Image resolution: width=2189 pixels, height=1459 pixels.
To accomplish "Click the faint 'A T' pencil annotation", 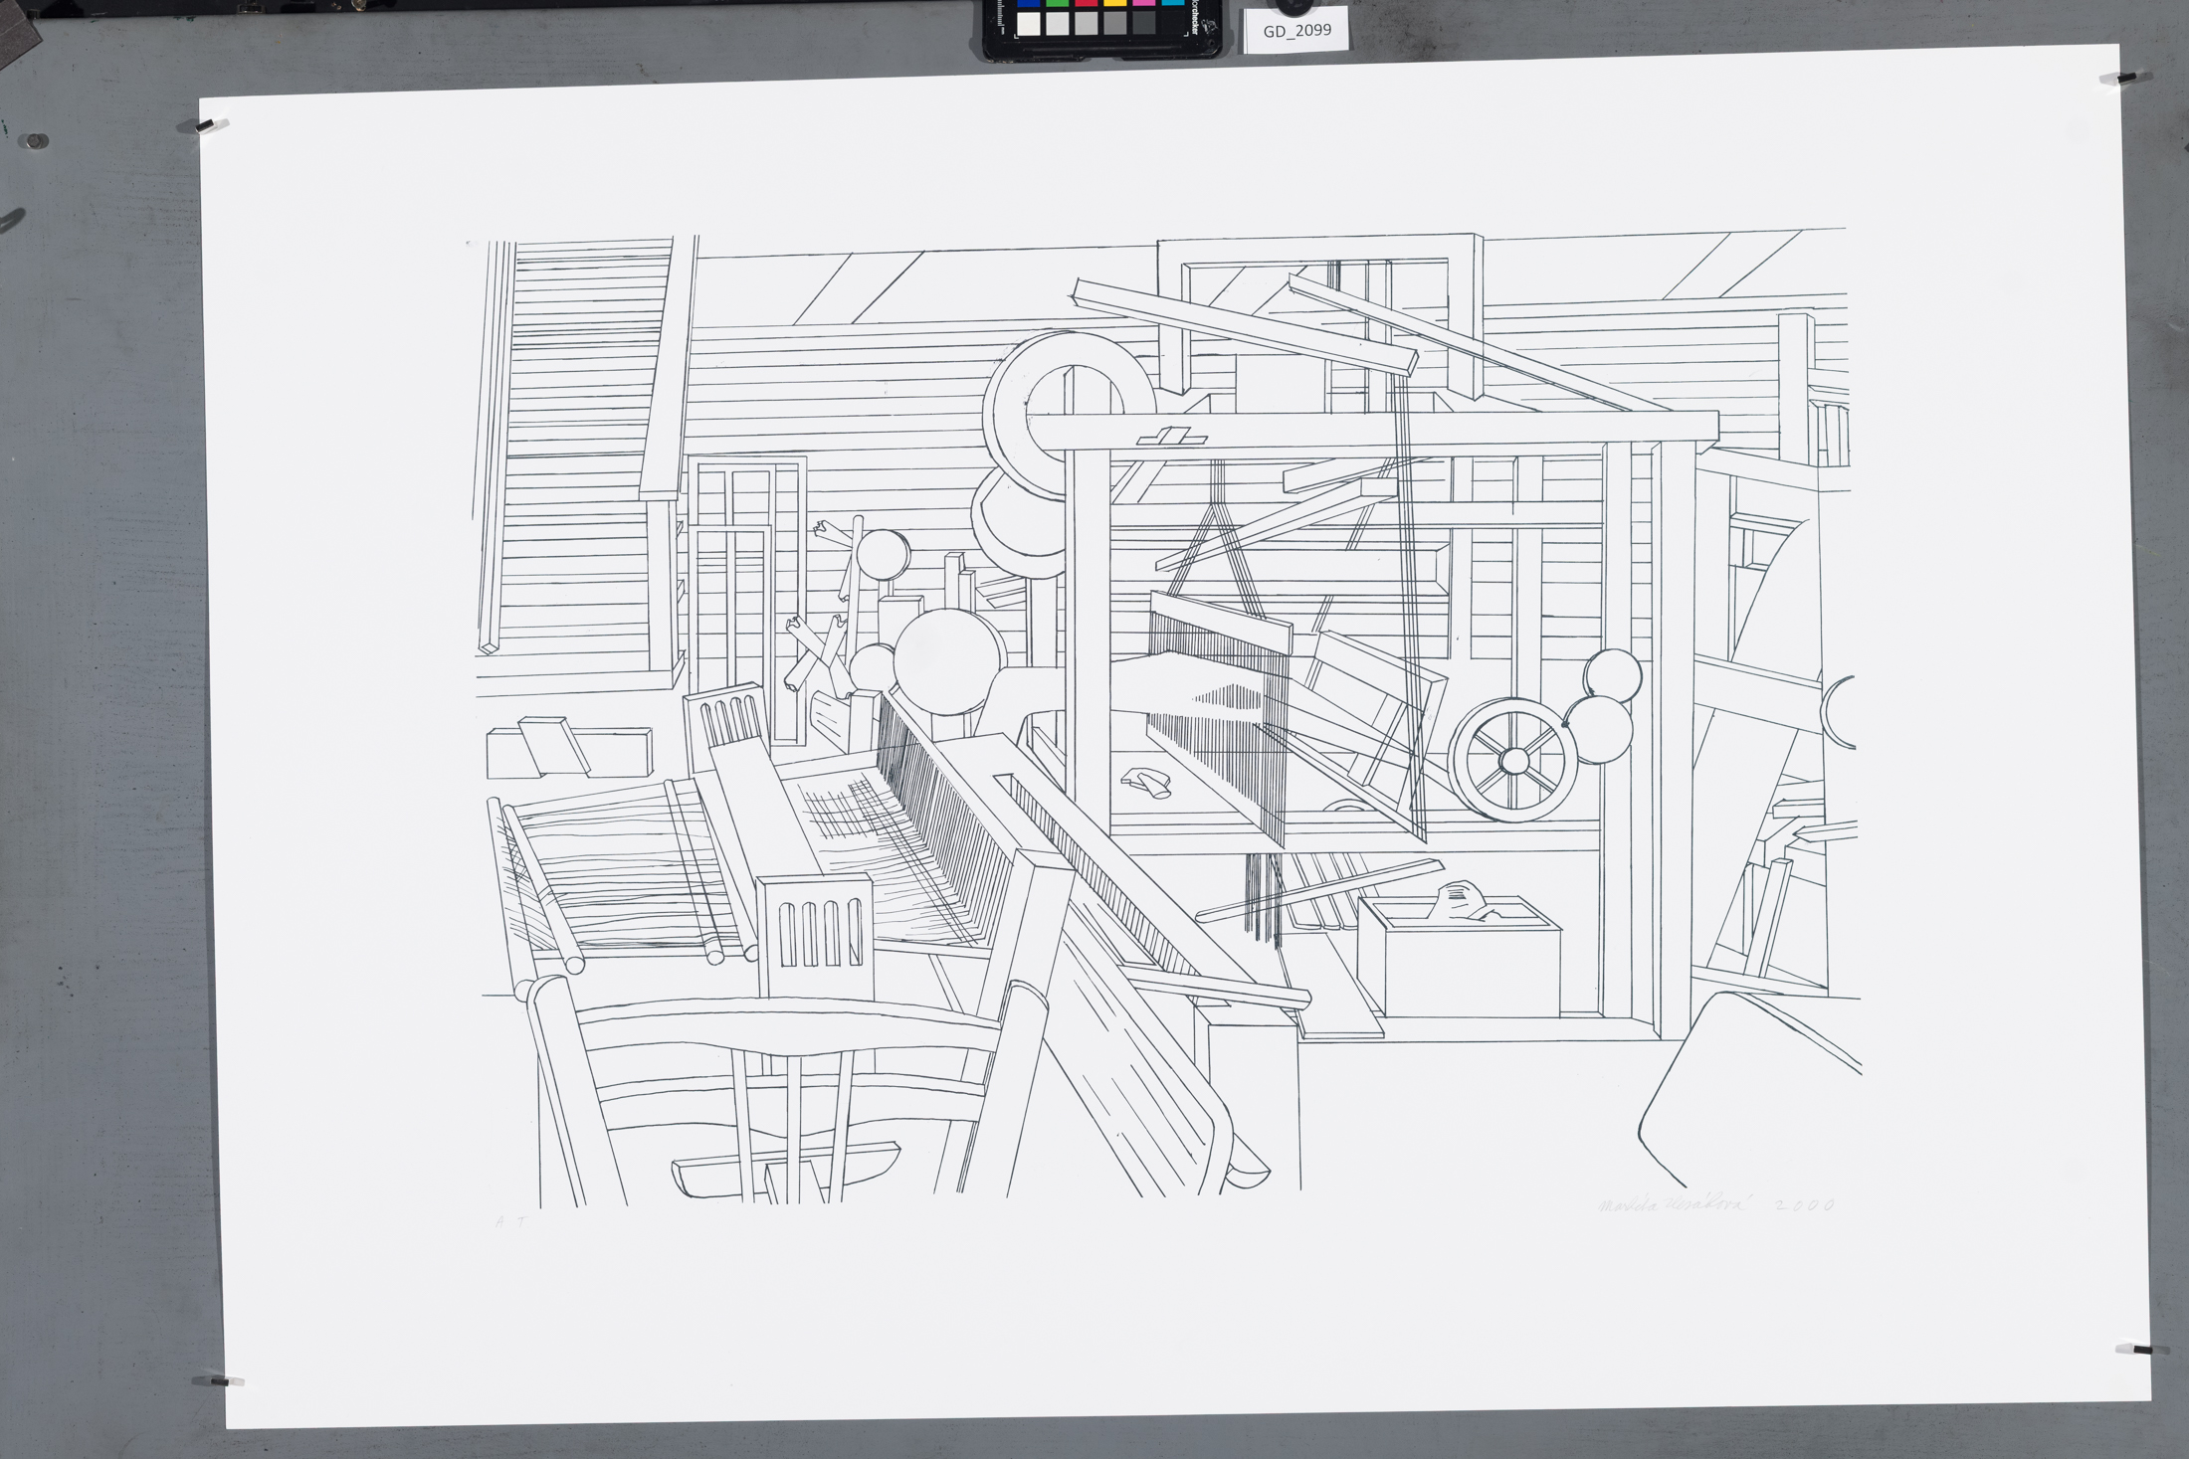I will pyautogui.click(x=512, y=1221).
